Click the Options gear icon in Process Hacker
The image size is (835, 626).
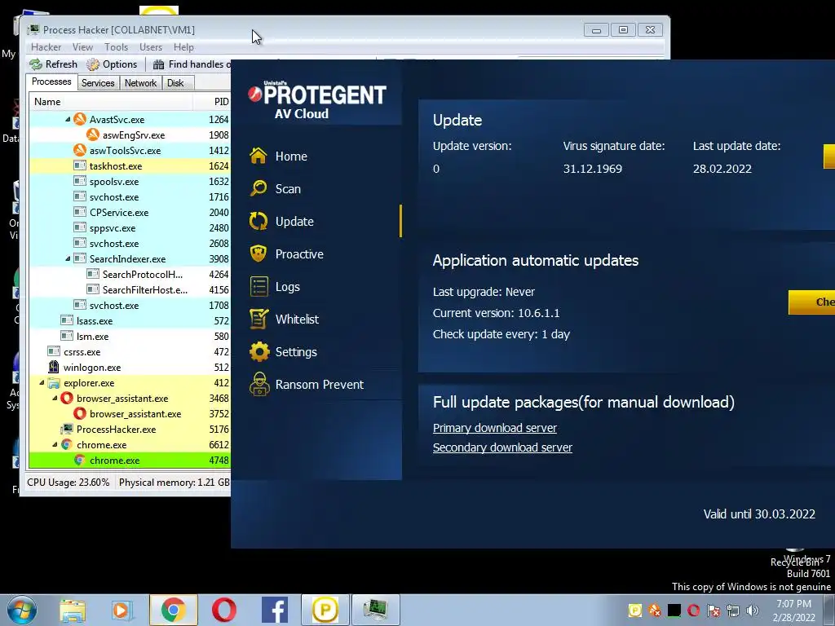click(x=93, y=64)
